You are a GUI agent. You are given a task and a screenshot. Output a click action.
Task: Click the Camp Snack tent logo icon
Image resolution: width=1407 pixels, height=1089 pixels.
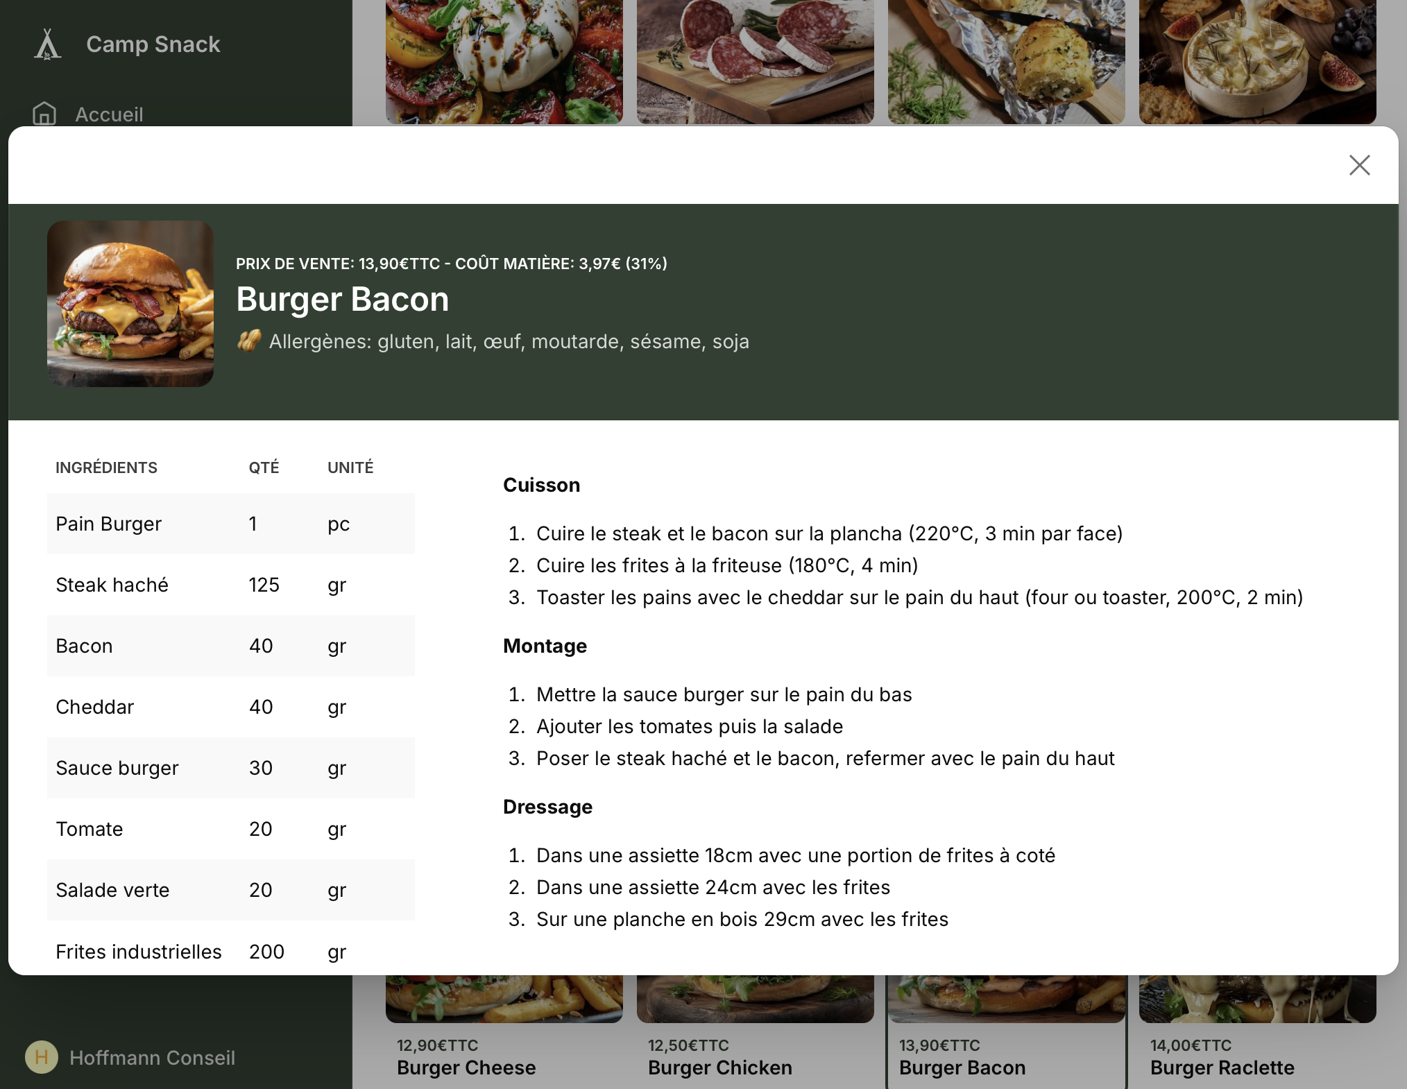tap(47, 44)
